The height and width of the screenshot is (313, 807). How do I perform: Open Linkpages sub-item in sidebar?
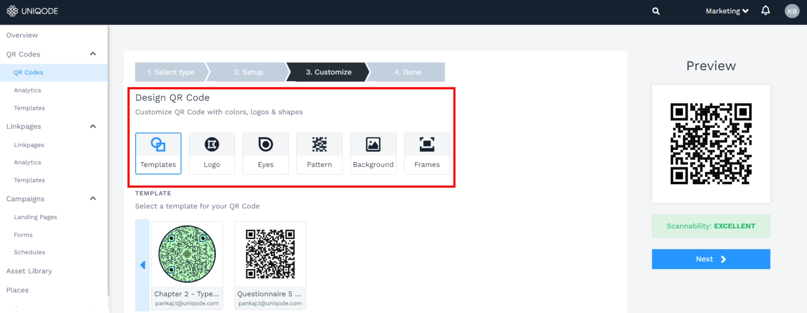(29, 145)
